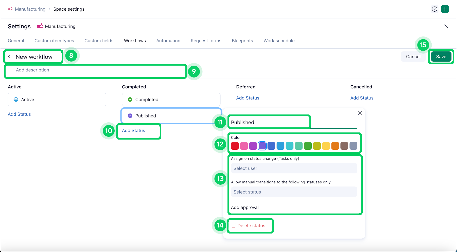The height and width of the screenshot is (252, 457).
Task: Pick the red color swatch
Action: 235,146
